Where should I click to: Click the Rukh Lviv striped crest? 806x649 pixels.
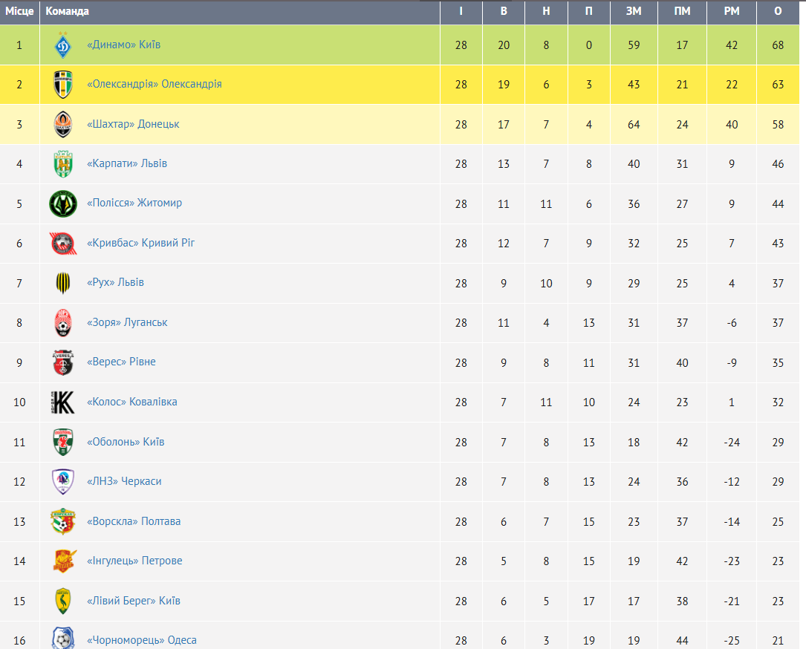(63, 283)
